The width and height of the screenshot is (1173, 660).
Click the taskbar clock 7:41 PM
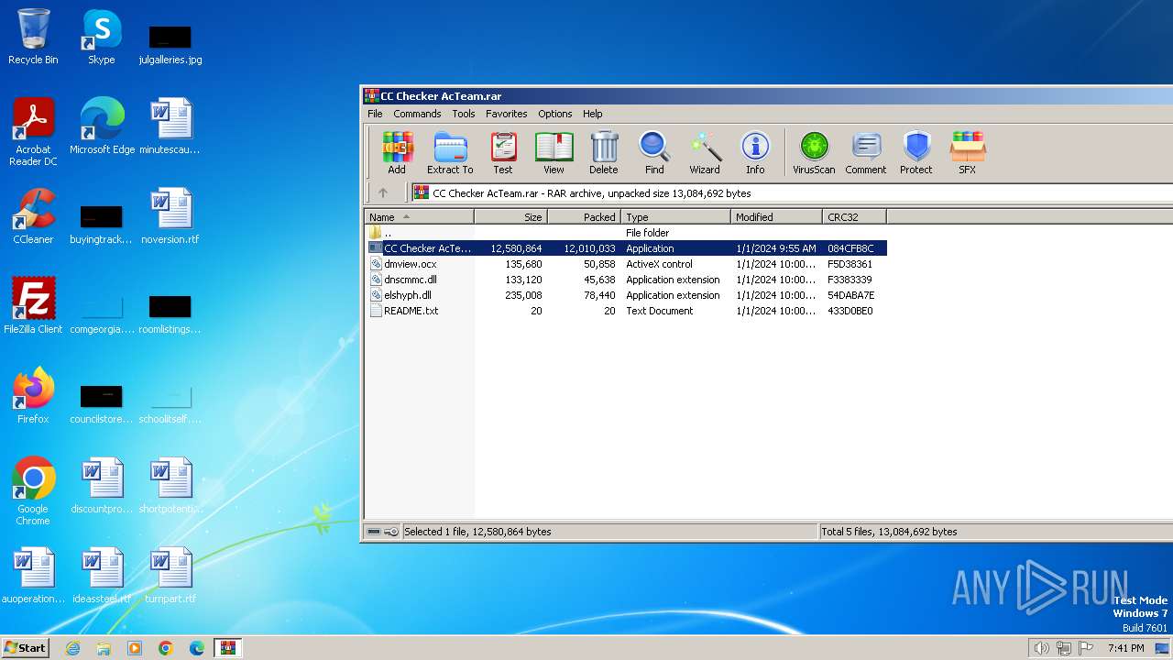(1125, 648)
